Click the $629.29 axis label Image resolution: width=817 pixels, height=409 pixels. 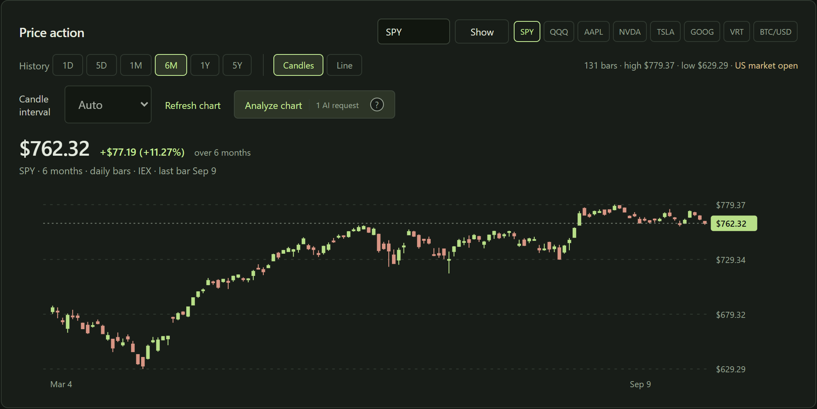pos(730,369)
